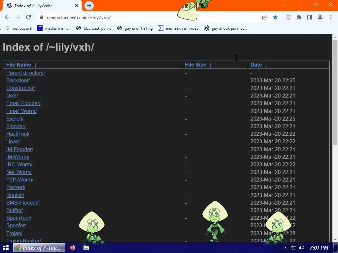
Task: Close the Index of /~lily/vxh/ tab
Action: tap(76, 6)
